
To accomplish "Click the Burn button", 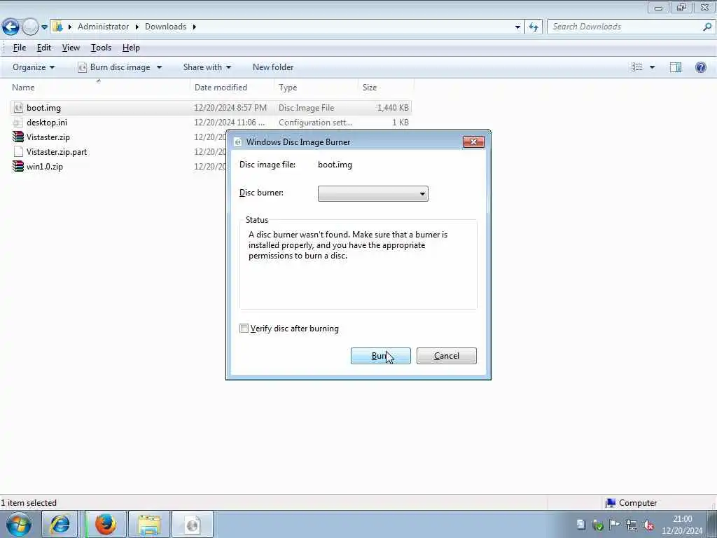I will coord(380,356).
